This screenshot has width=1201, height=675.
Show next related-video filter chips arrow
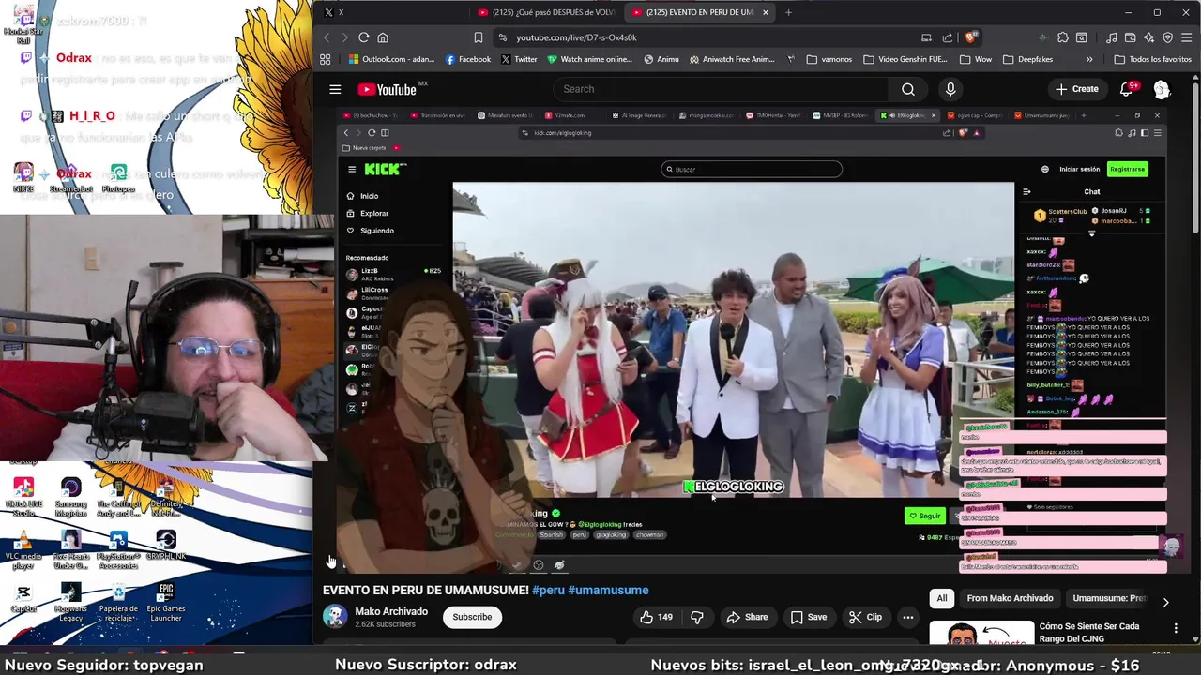click(x=1165, y=602)
